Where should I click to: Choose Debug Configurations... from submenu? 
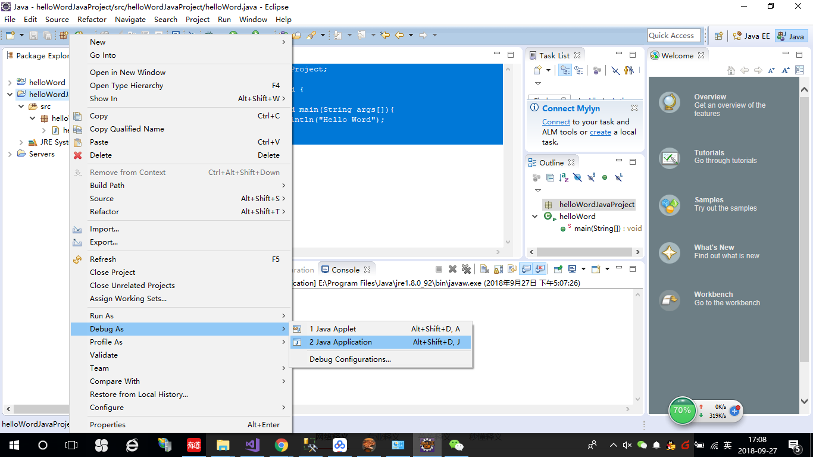click(380, 359)
